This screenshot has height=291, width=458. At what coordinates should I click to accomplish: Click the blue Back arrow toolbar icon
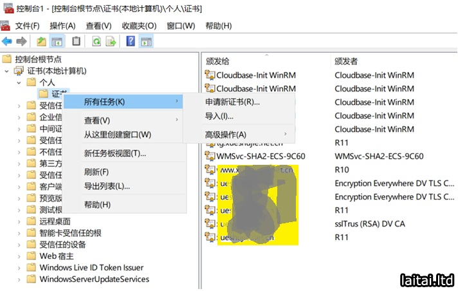click(7, 41)
